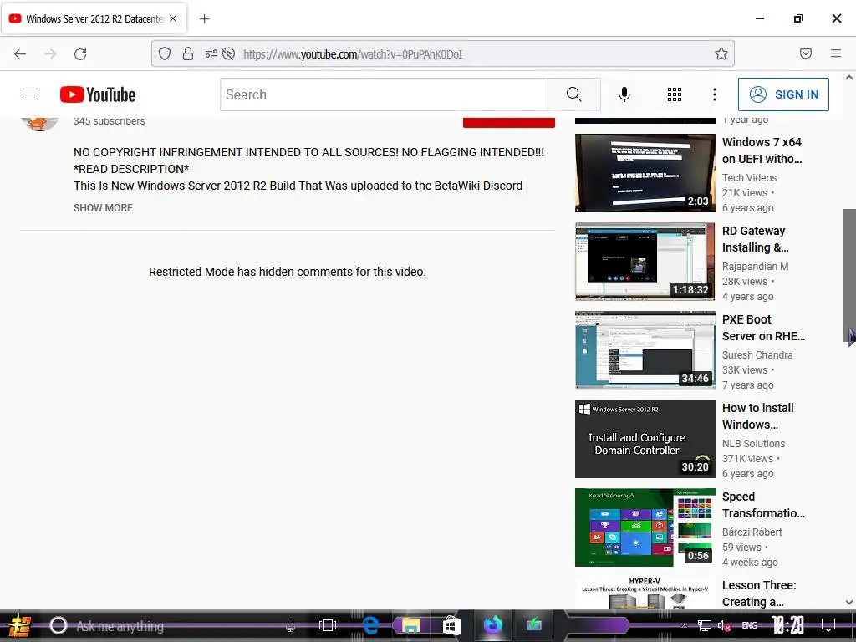The image size is (856, 642).
Task: Open the Windows Store from taskbar
Action: (x=451, y=625)
